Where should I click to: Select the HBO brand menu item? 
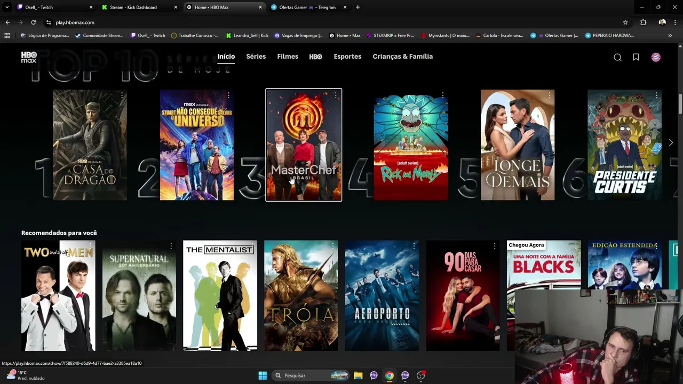point(315,57)
